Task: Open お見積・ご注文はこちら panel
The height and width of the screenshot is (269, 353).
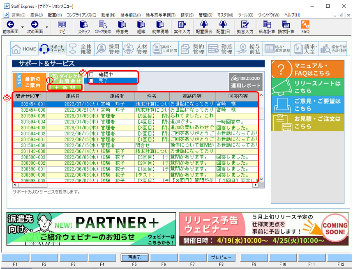Action: 307,122
